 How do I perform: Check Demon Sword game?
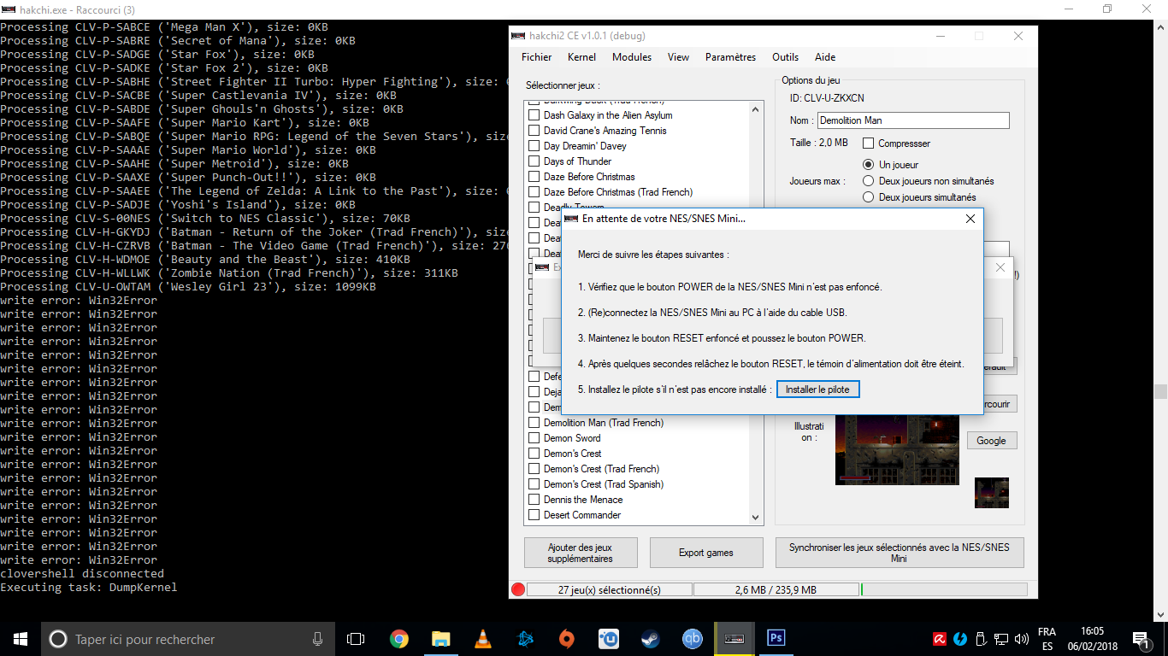[x=534, y=438]
